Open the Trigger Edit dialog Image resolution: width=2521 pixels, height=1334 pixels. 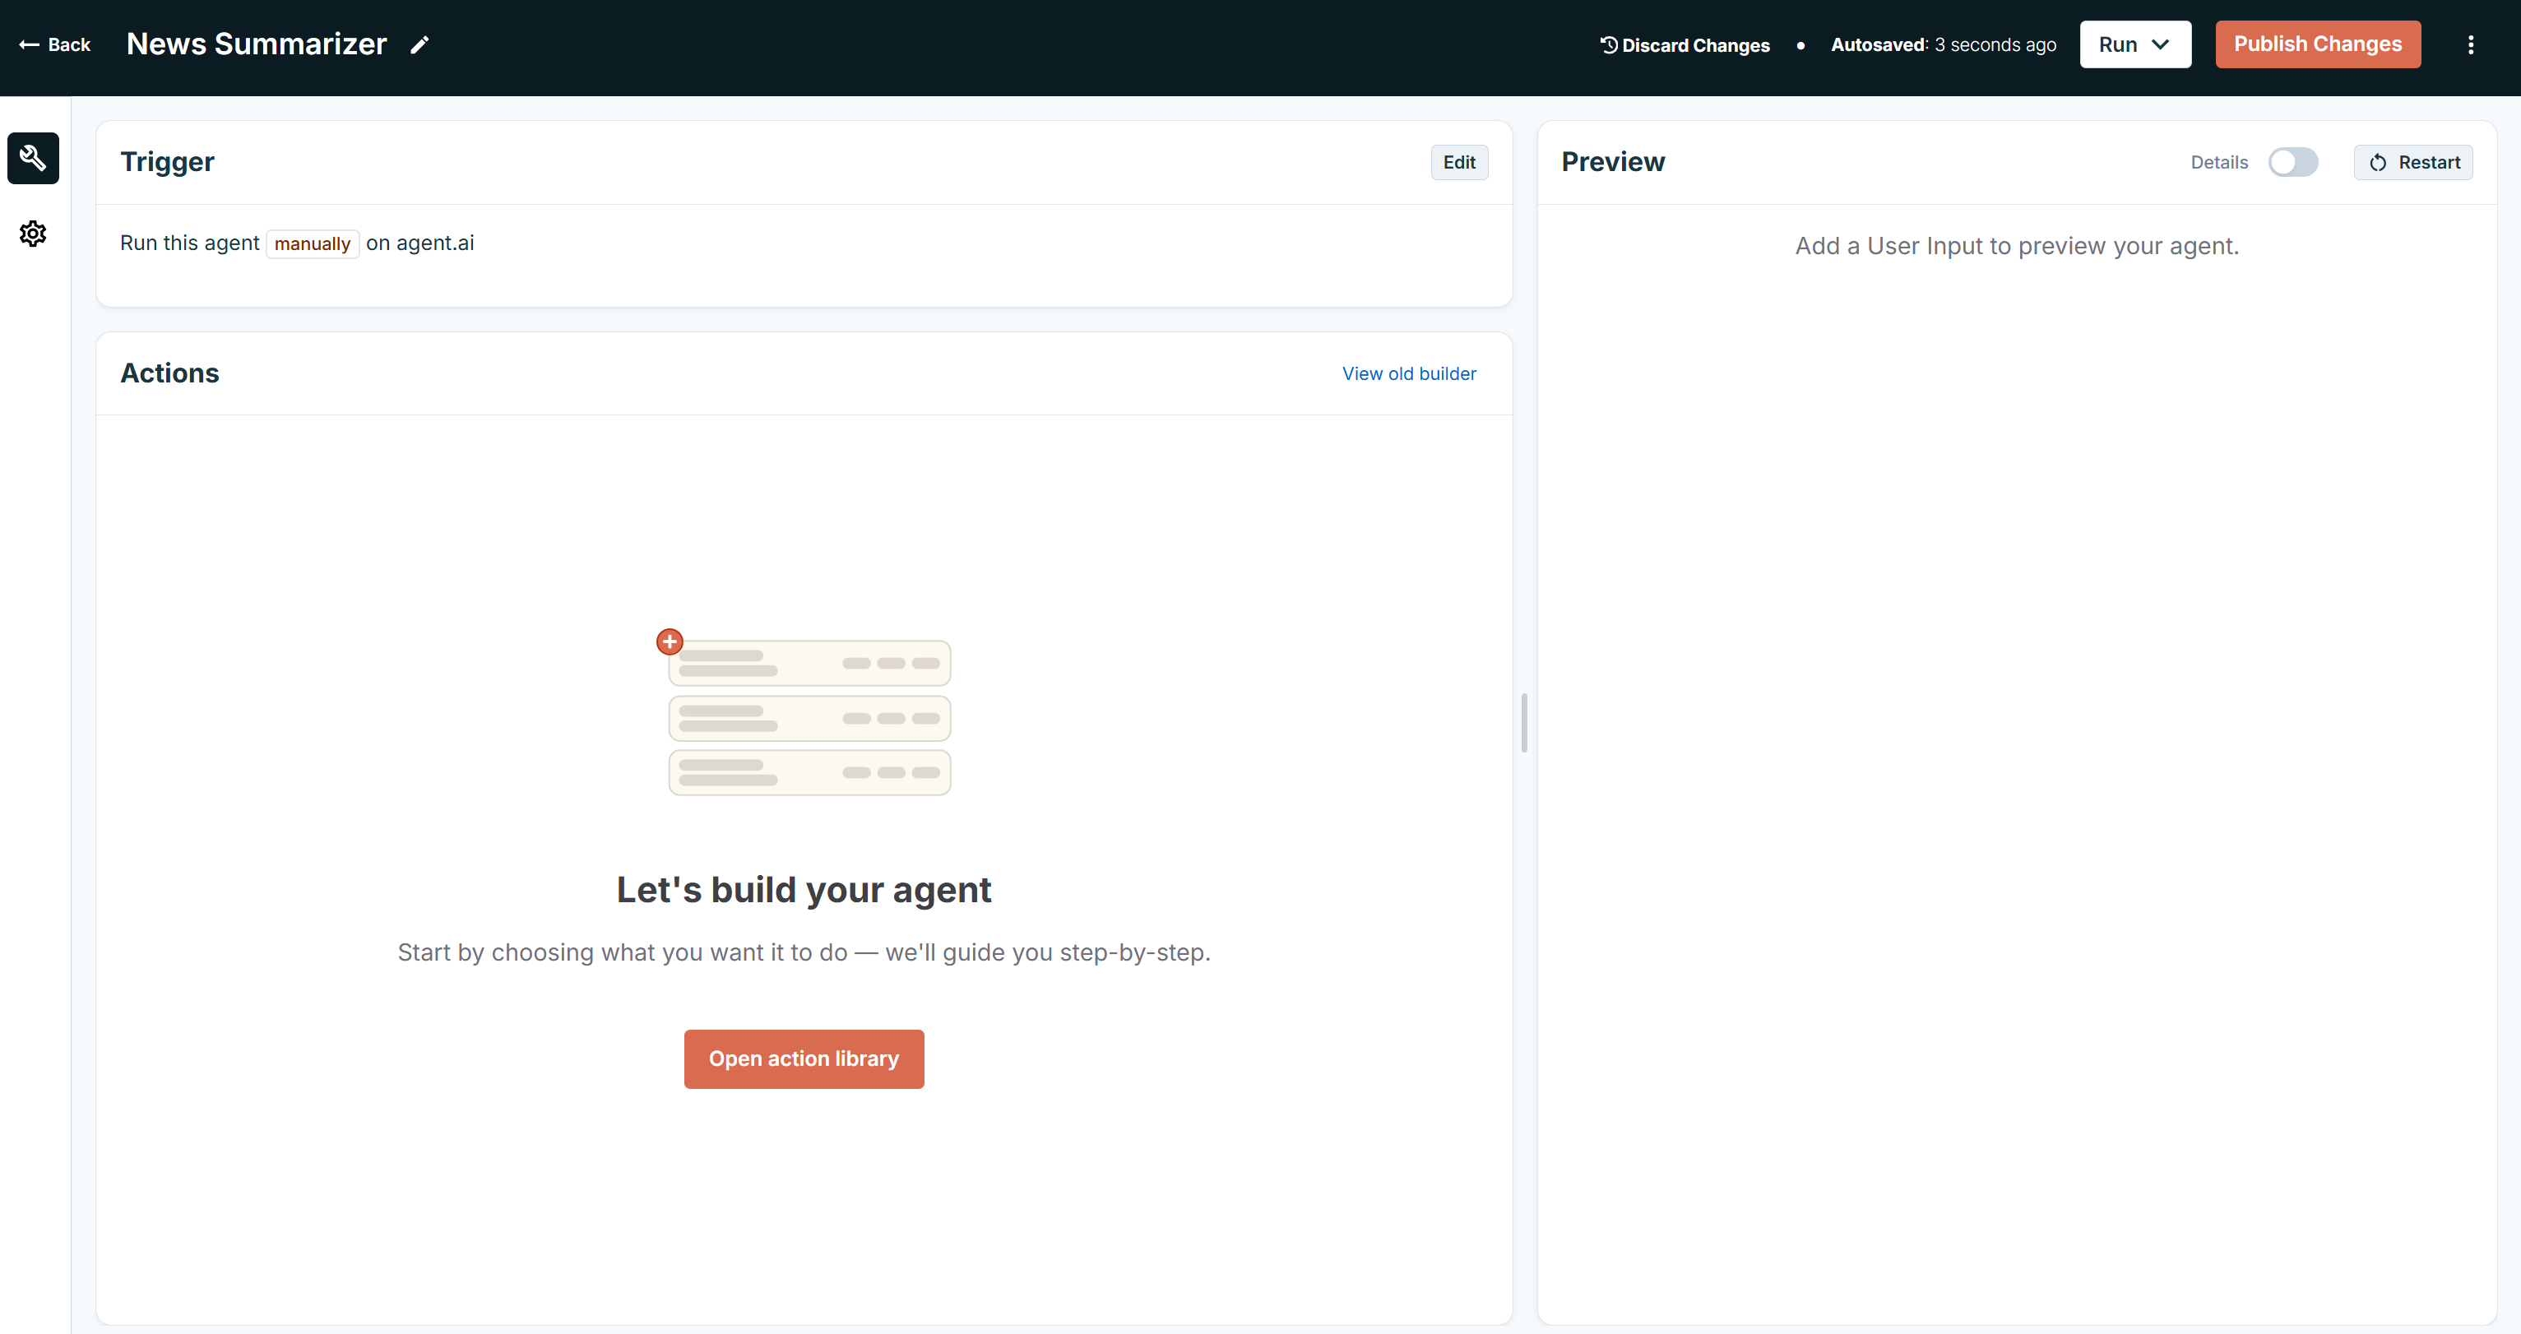pyautogui.click(x=1459, y=161)
